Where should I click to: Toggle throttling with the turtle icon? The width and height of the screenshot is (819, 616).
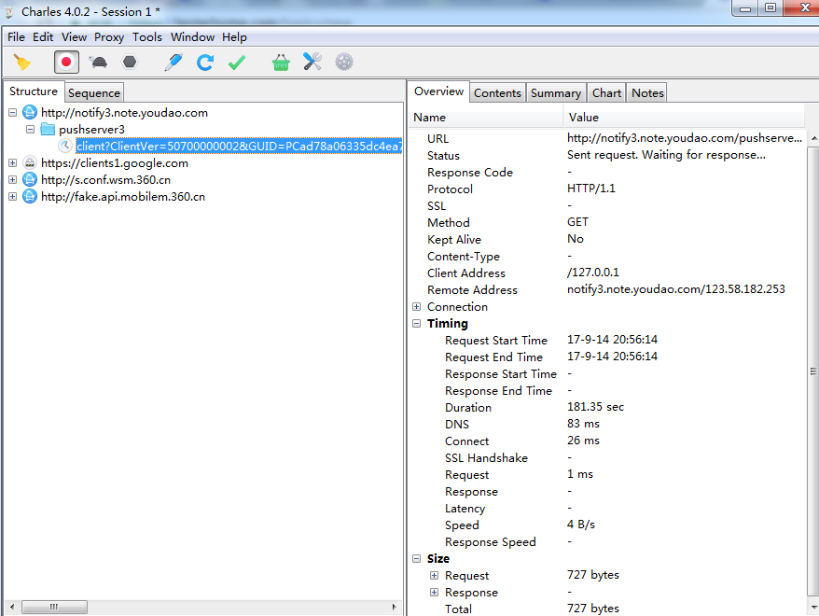click(98, 63)
